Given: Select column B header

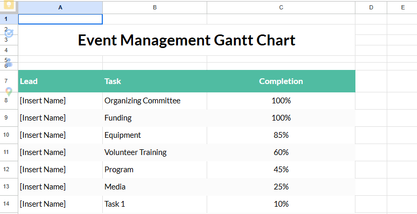Looking at the screenshot, I should [x=154, y=7].
